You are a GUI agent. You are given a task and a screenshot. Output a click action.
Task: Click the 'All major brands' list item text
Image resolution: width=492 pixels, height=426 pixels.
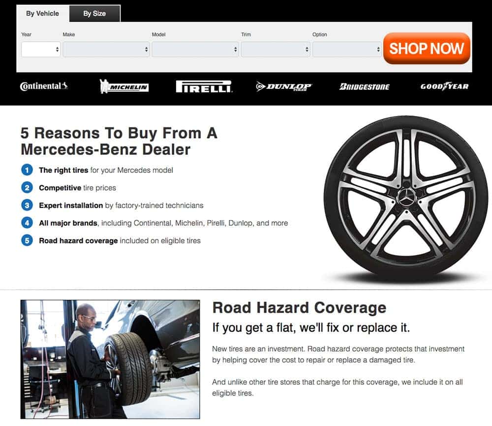(163, 223)
